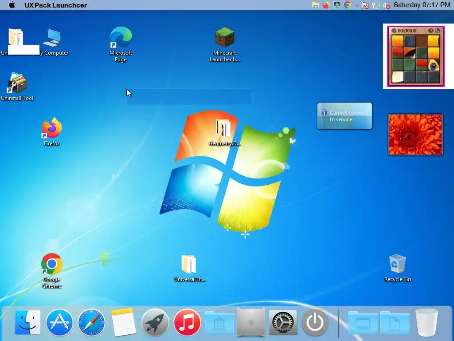The width and height of the screenshot is (454, 341).
Task: Click the orange flower slideshow gadget
Action: point(415,135)
